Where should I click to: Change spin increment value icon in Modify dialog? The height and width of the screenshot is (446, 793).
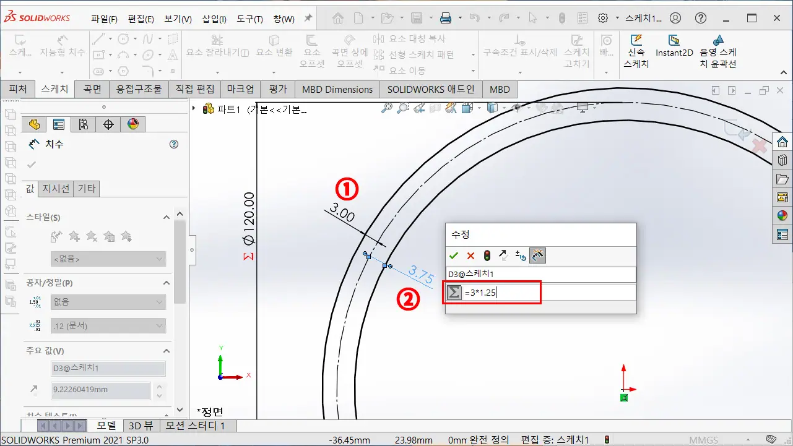coord(520,255)
